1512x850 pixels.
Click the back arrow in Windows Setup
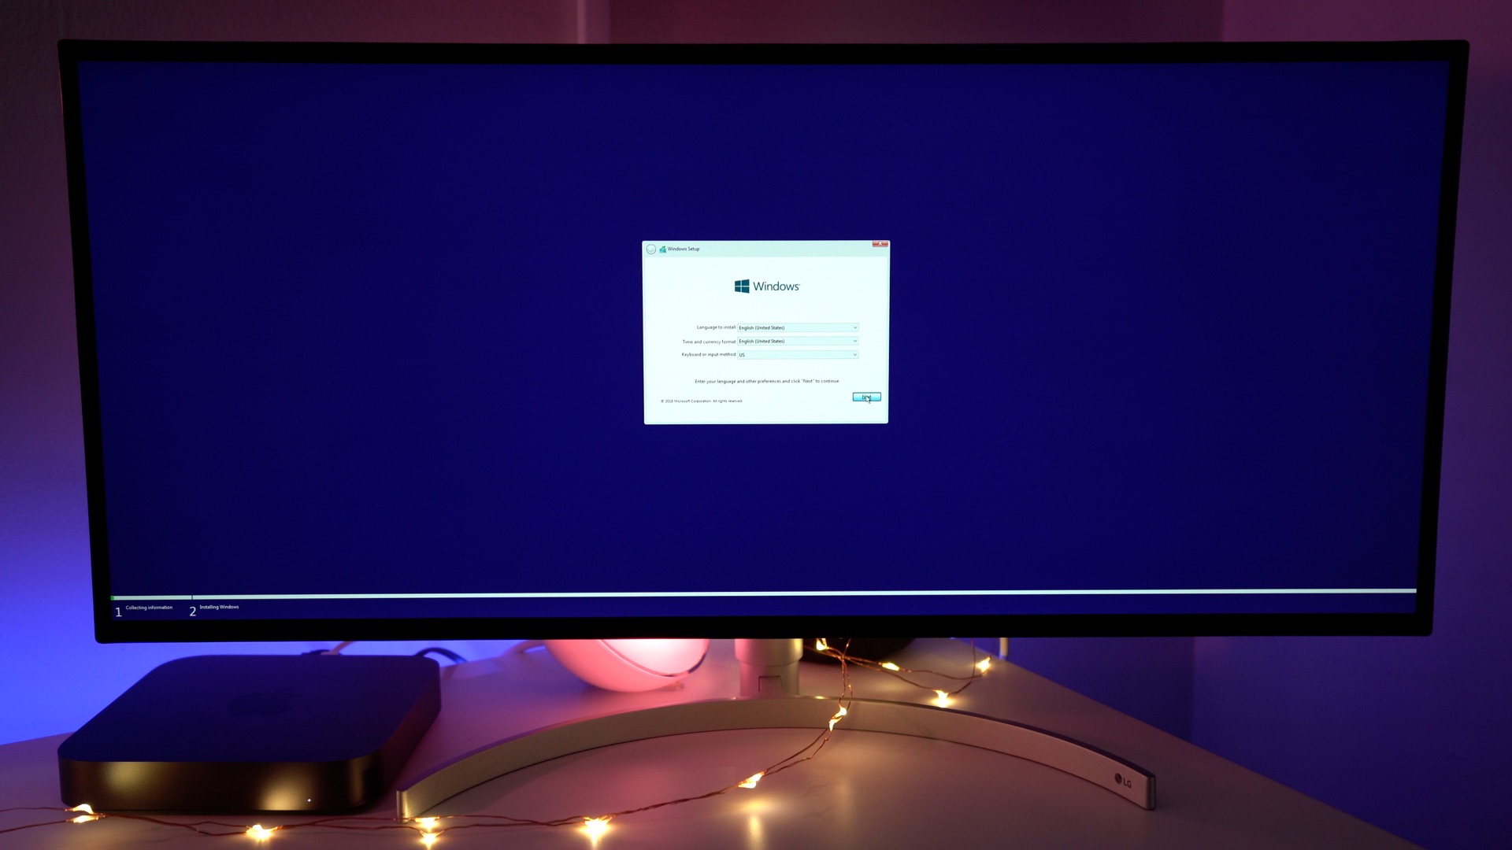tap(651, 249)
